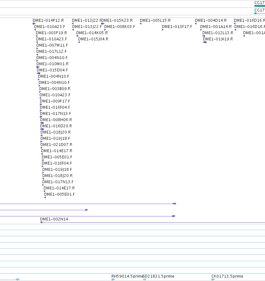Open the DME1-007M11.F feature
The image size is (265, 281).
(x=52, y=45)
